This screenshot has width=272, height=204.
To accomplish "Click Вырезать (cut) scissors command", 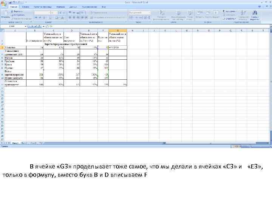I will tap(17, 11).
